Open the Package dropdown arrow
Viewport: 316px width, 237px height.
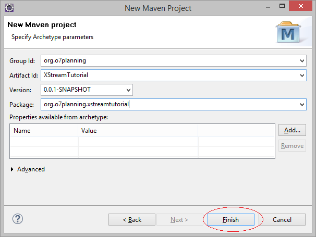(302, 104)
